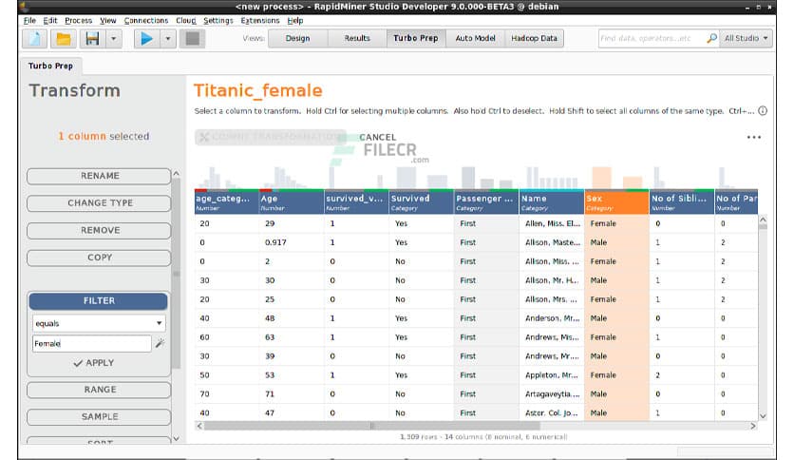This screenshot has height=460, width=794.
Task: Save the process with the floppy icon
Action: pos(92,39)
